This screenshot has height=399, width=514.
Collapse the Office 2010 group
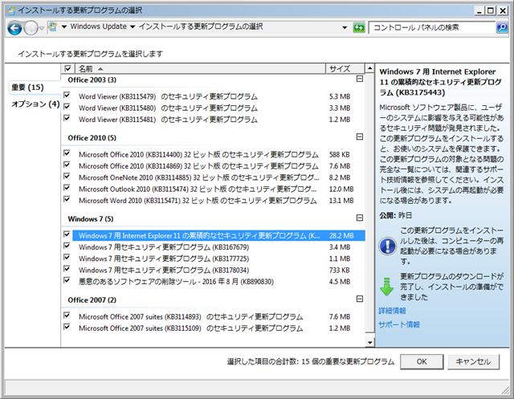[x=360, y=136]
